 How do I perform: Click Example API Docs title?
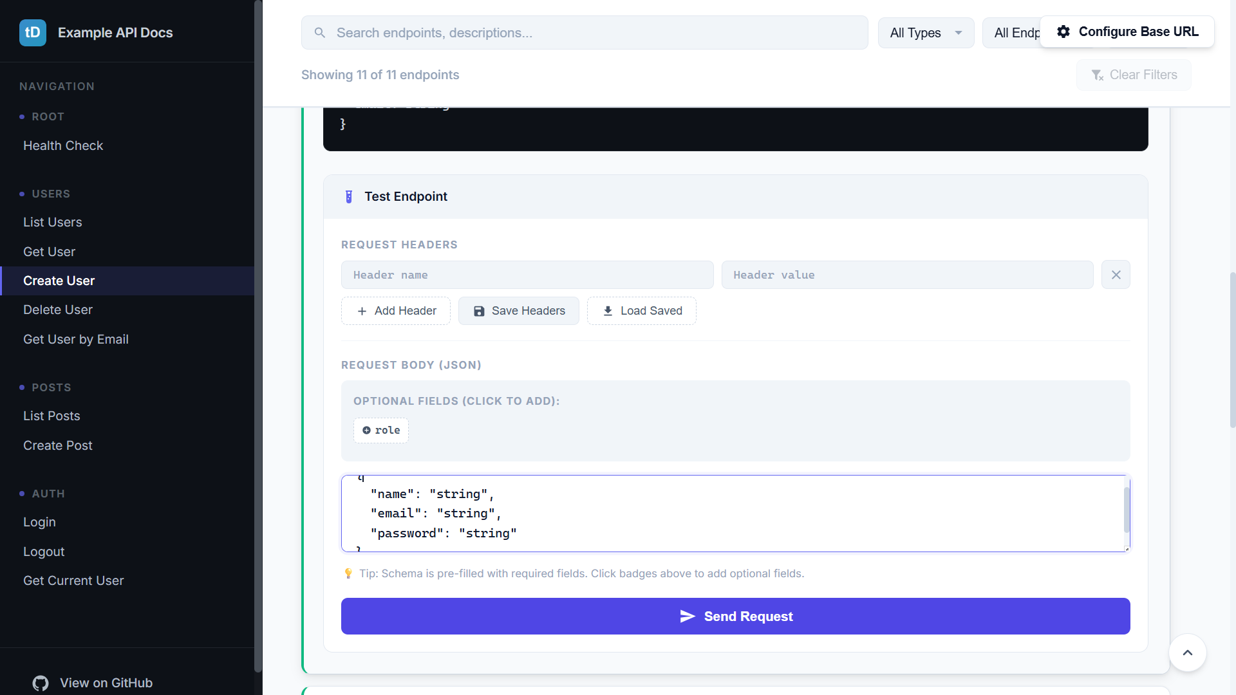click(115, 33)
